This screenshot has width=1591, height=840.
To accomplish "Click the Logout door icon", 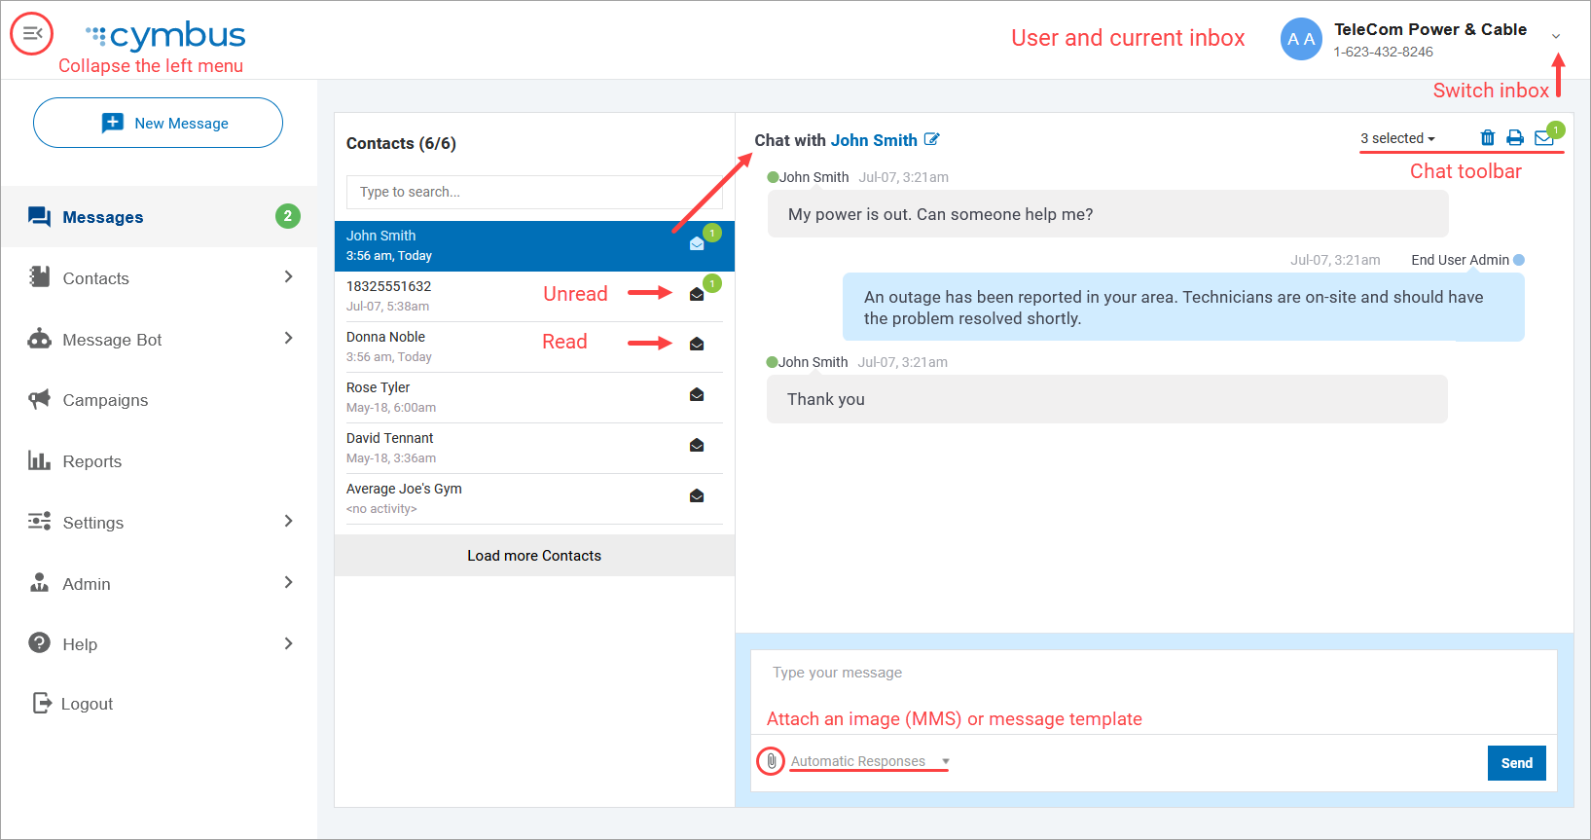I will (x=42, y=703).
